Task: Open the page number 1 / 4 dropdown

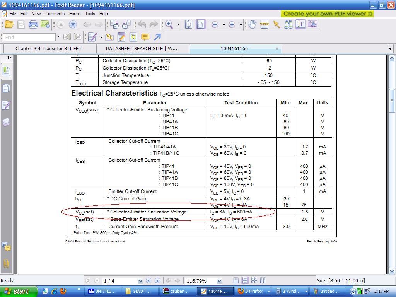Action: pyautogui.click(x=140, y=281)
